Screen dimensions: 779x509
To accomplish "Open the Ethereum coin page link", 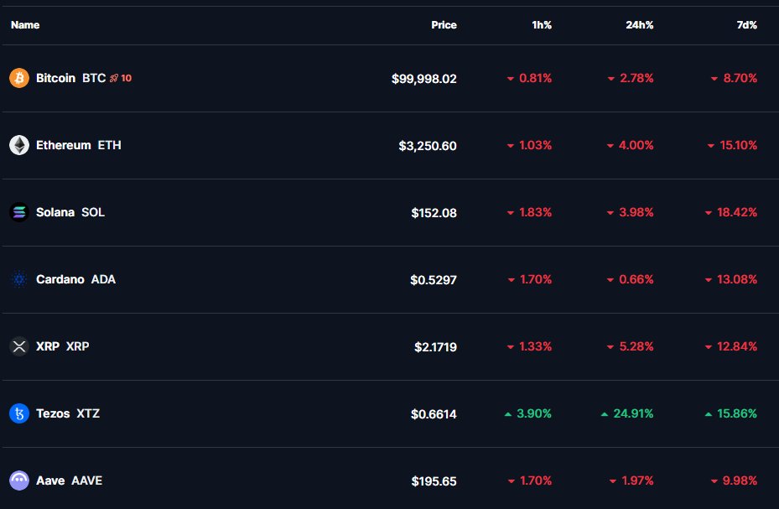I will 64,145.
